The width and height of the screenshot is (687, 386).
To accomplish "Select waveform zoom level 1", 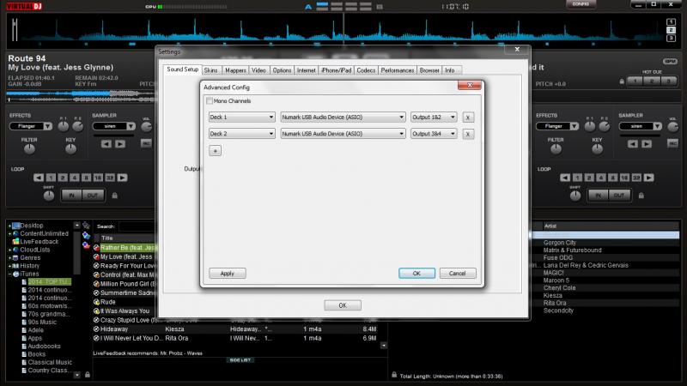I will (x=671, y=22).
